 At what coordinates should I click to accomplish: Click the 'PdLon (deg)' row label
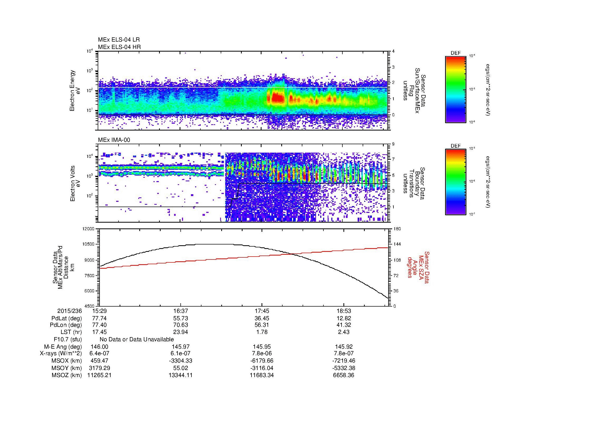point(66,325)
